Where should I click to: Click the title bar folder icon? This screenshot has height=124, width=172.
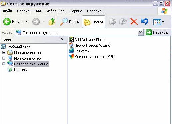(3, 4)
